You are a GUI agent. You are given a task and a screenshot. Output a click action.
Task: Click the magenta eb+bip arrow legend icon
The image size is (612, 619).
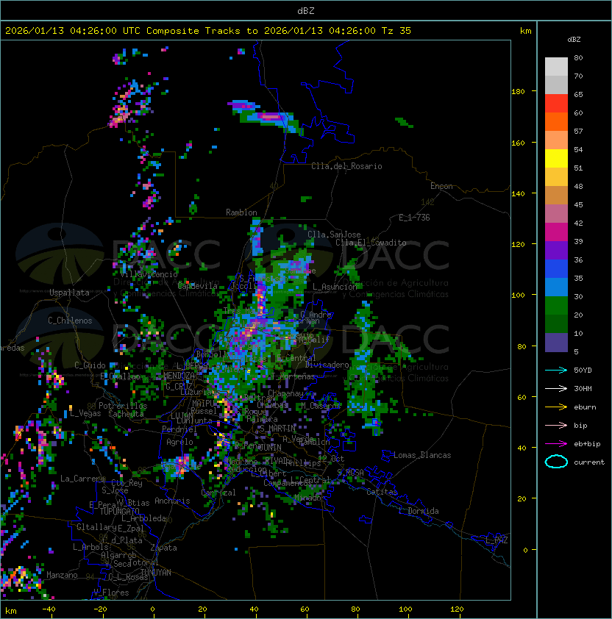(x=556, y=444)
